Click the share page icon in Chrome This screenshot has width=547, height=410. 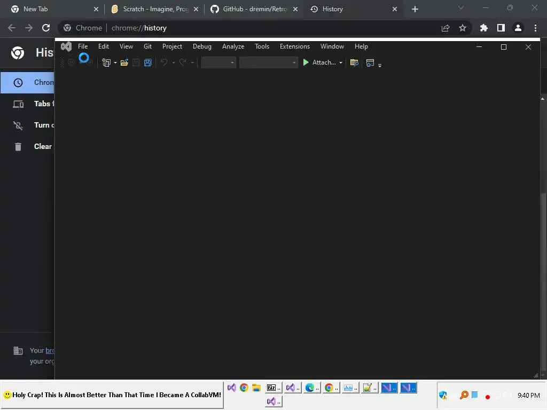(446, 28)
